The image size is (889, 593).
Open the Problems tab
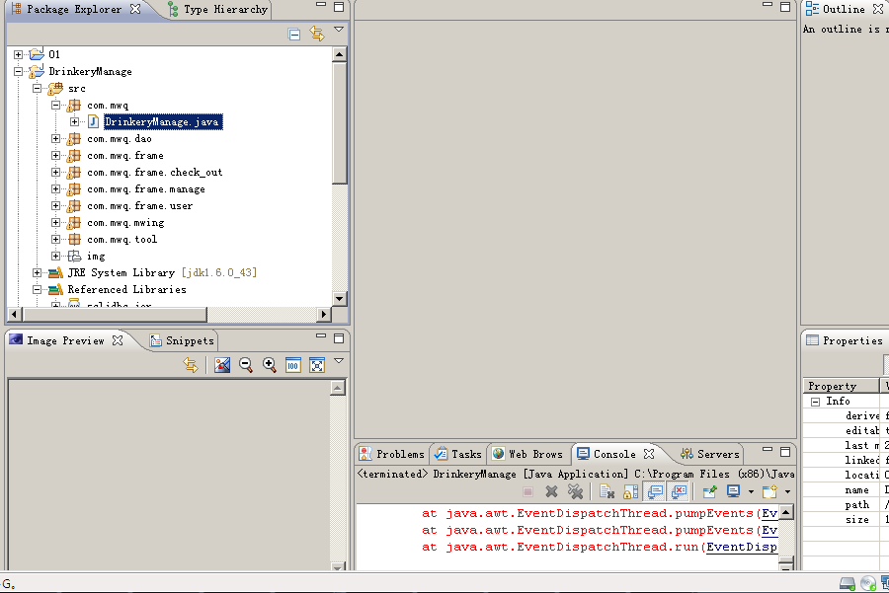click(x=393, y=454)
